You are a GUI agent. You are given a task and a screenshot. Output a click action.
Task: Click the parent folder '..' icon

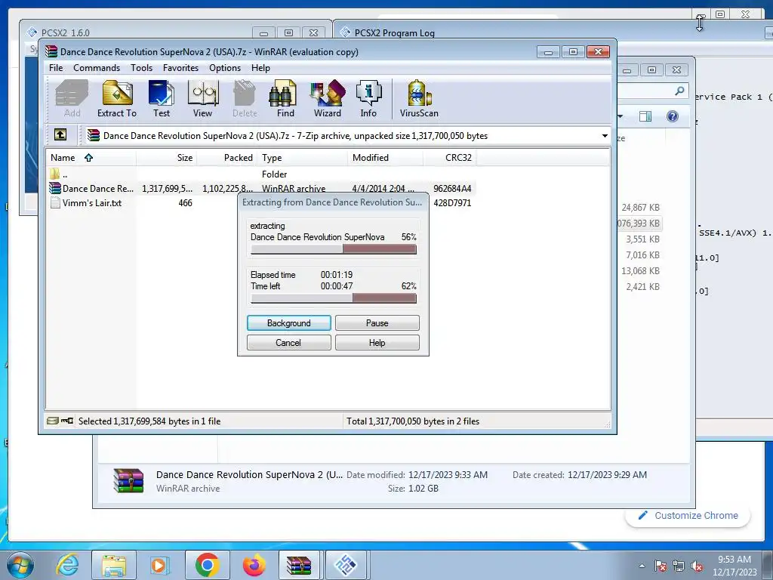pos(54,174)
